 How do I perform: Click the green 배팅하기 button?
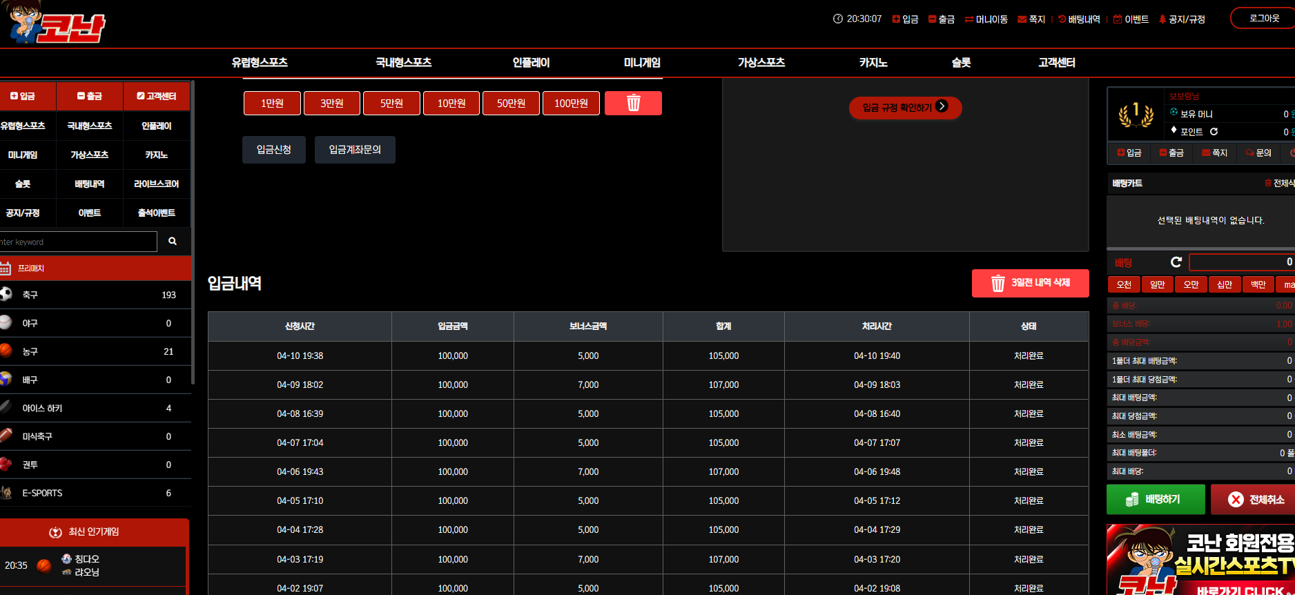click(x=1156, y=499)
